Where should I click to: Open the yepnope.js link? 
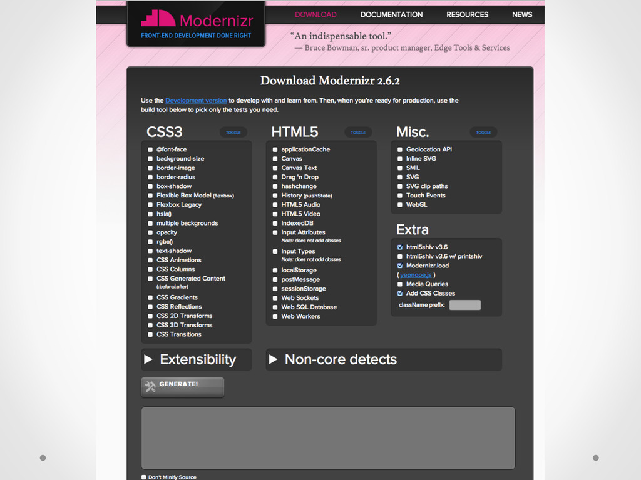pyautogui.click(x=416, y=275)
